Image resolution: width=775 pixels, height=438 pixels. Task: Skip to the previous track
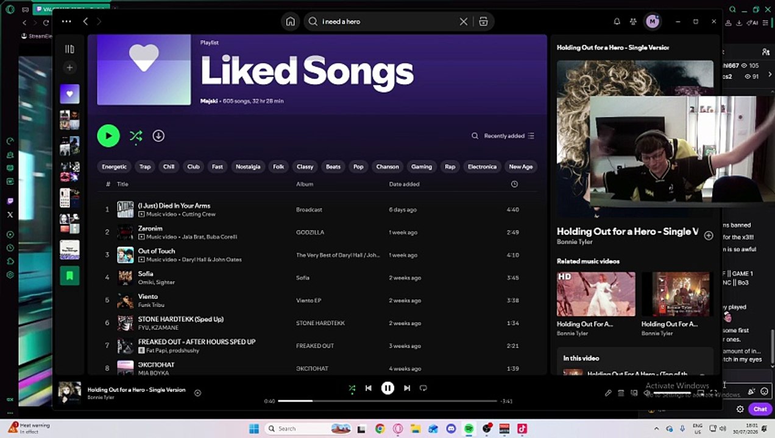point(368,388)
